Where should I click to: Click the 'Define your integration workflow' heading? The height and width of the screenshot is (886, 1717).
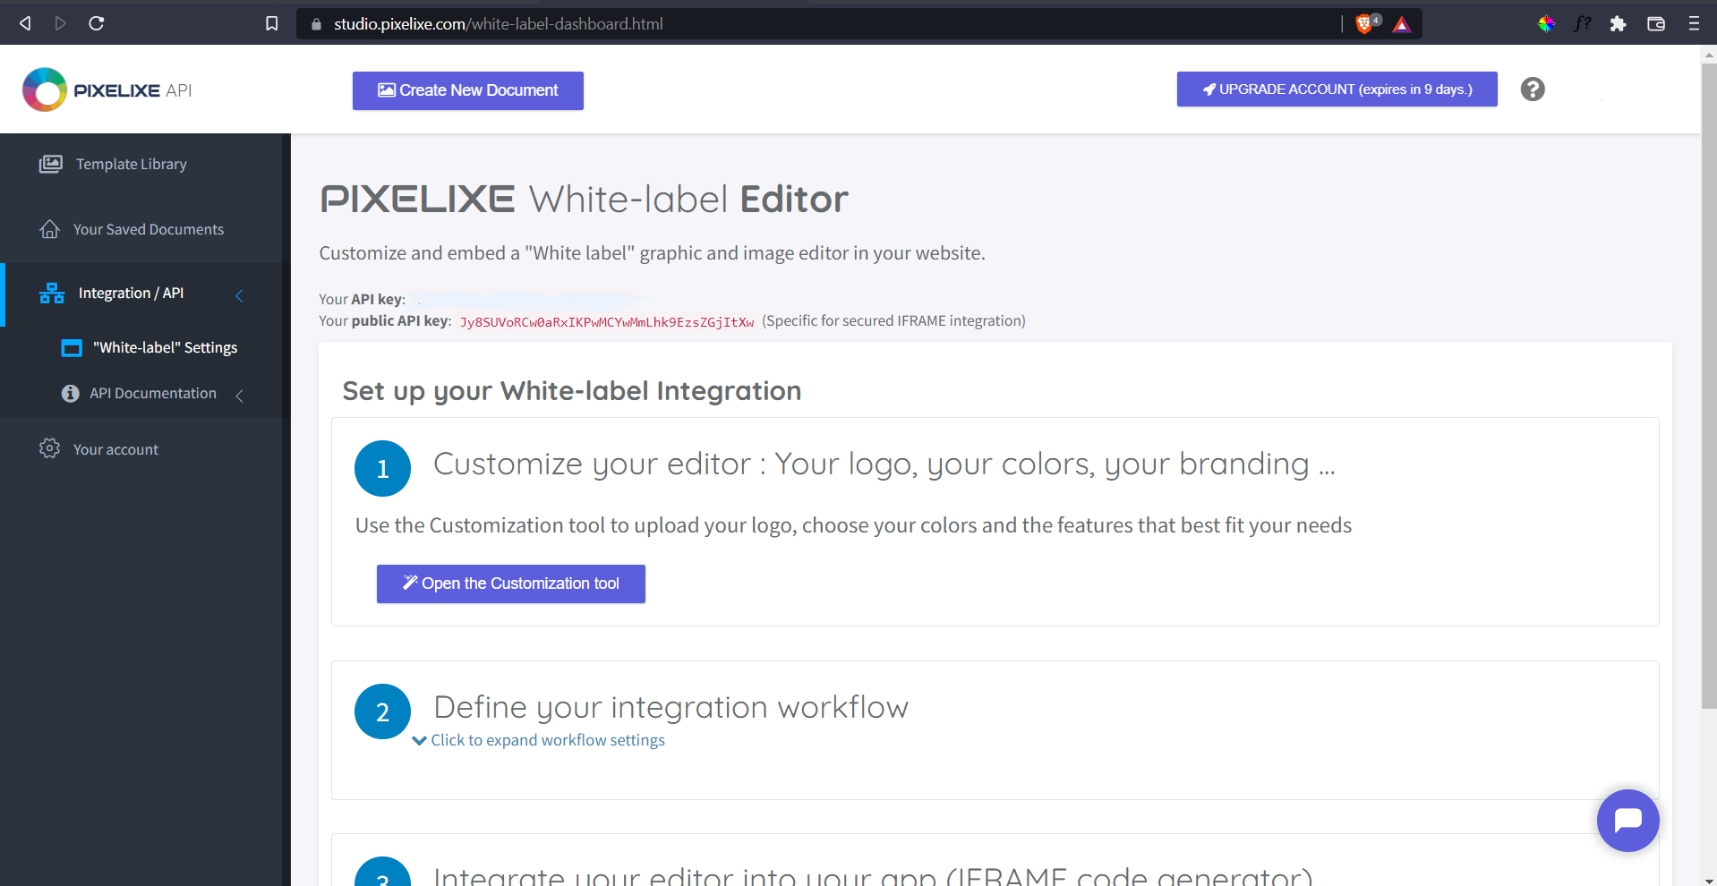point(671,707)
